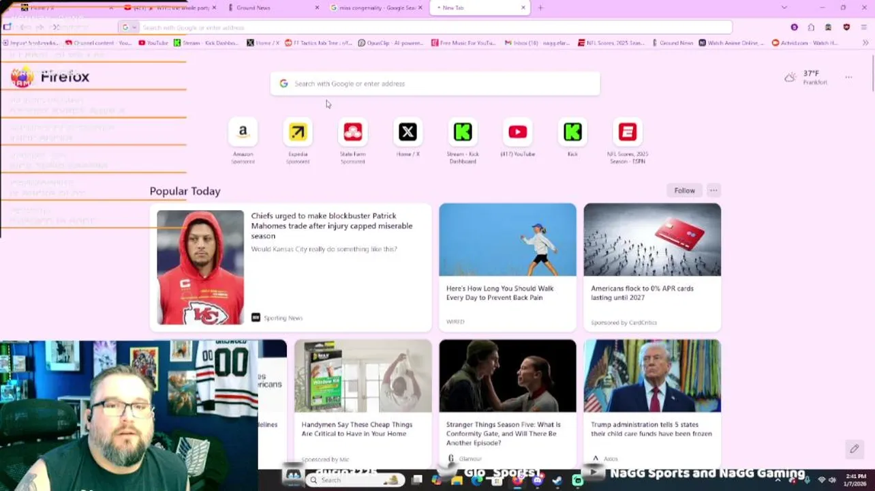Click the taskbar clock showing 2:41 PM

click(856, 479)
